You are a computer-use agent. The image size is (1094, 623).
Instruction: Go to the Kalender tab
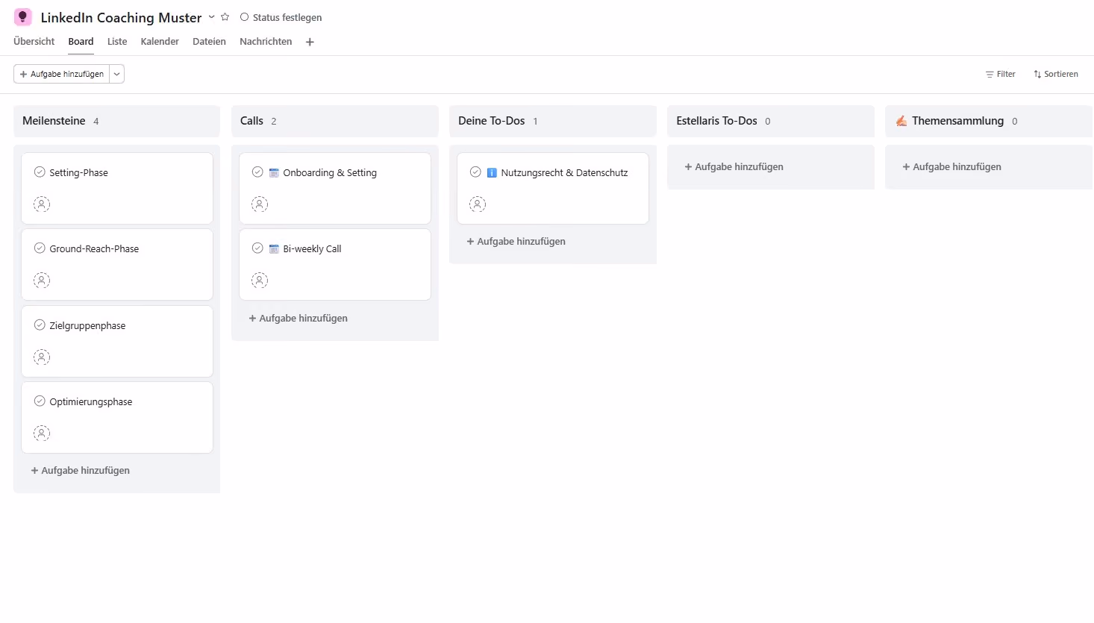160,42
